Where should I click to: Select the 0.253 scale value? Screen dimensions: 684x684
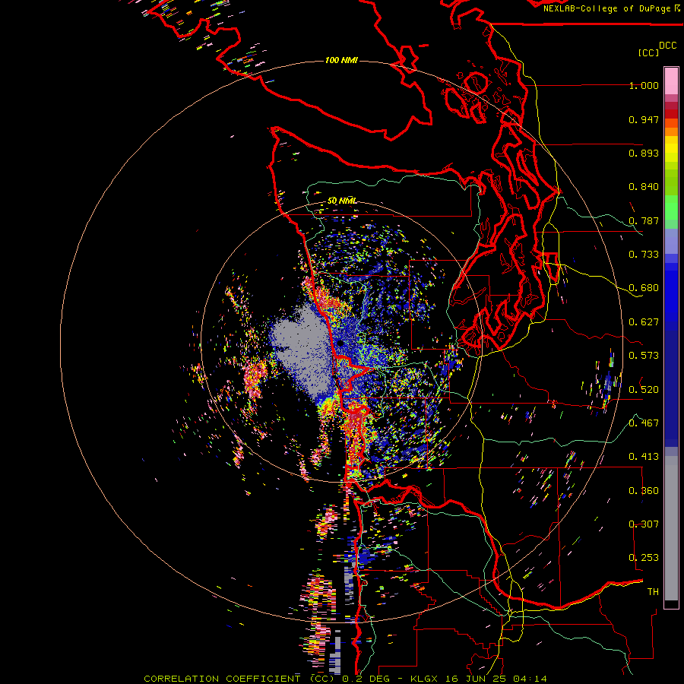(x=644, y=558)
